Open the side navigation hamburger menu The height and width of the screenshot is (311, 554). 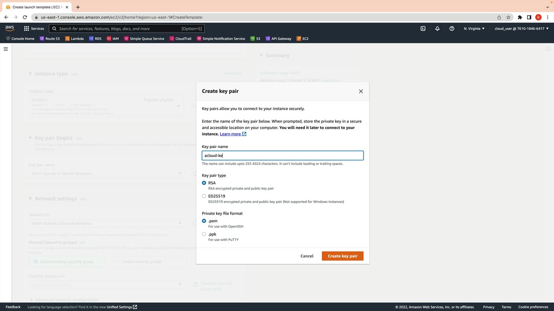[6, 49]
